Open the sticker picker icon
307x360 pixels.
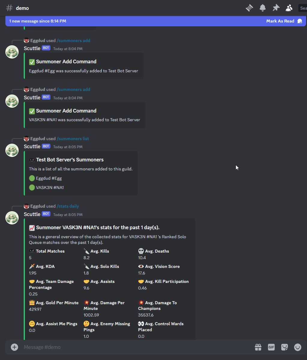284,347
